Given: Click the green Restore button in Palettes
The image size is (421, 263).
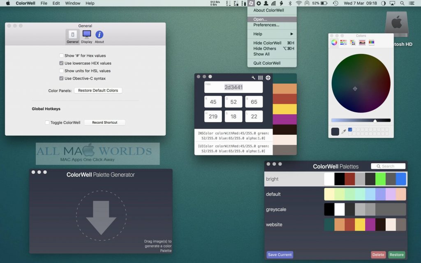Looking at the screenshot, I should (397, 255).
